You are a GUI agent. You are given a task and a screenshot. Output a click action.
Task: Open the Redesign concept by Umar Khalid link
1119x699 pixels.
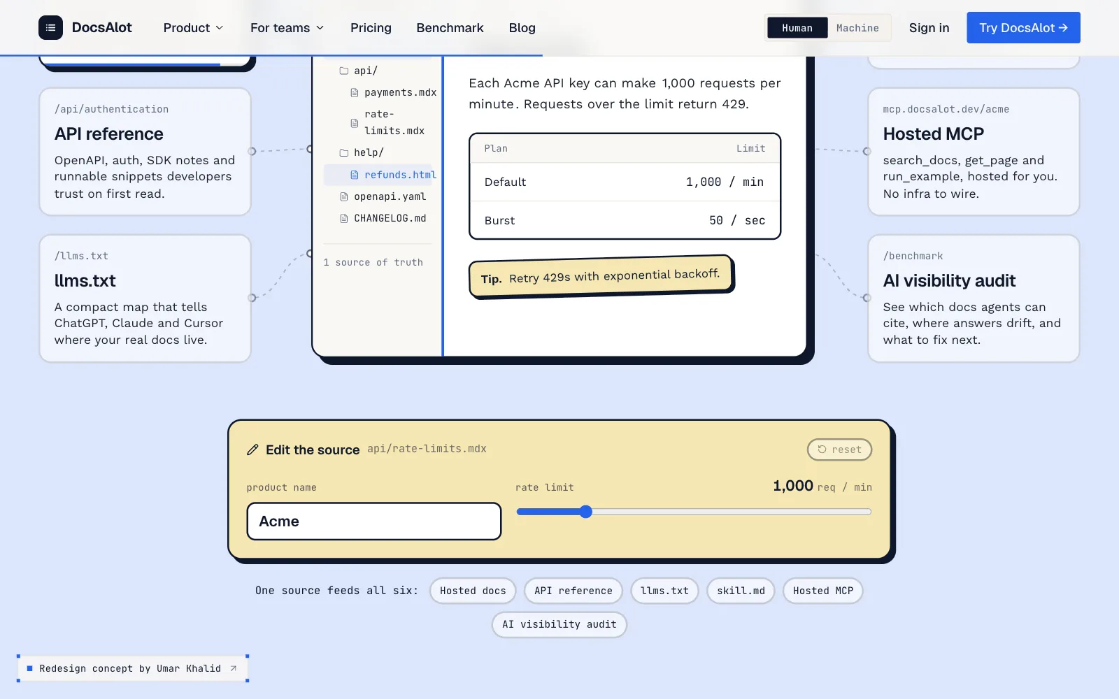coord(132,668)
